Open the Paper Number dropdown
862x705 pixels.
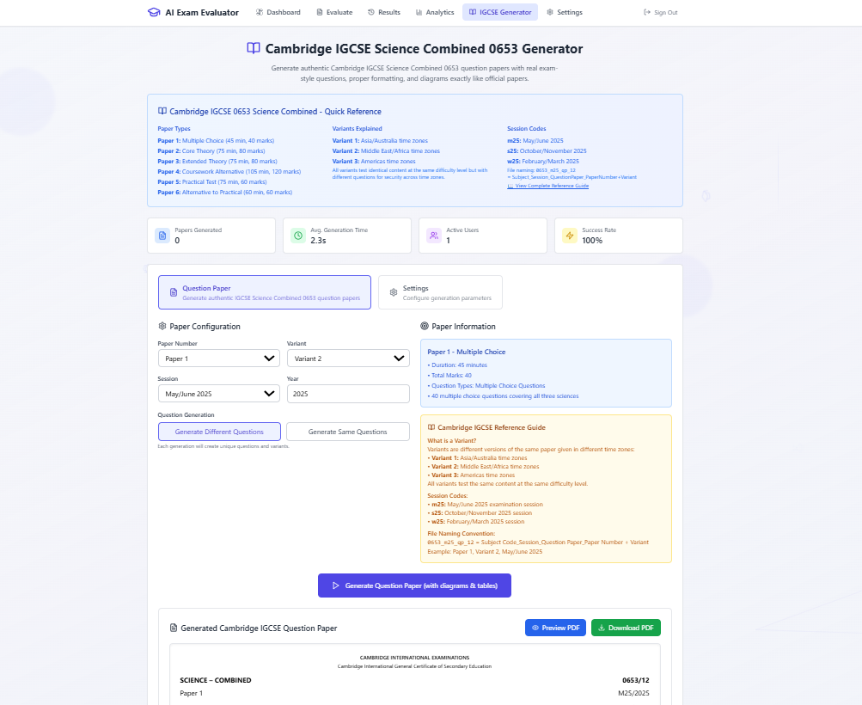[x=218, y=357]
